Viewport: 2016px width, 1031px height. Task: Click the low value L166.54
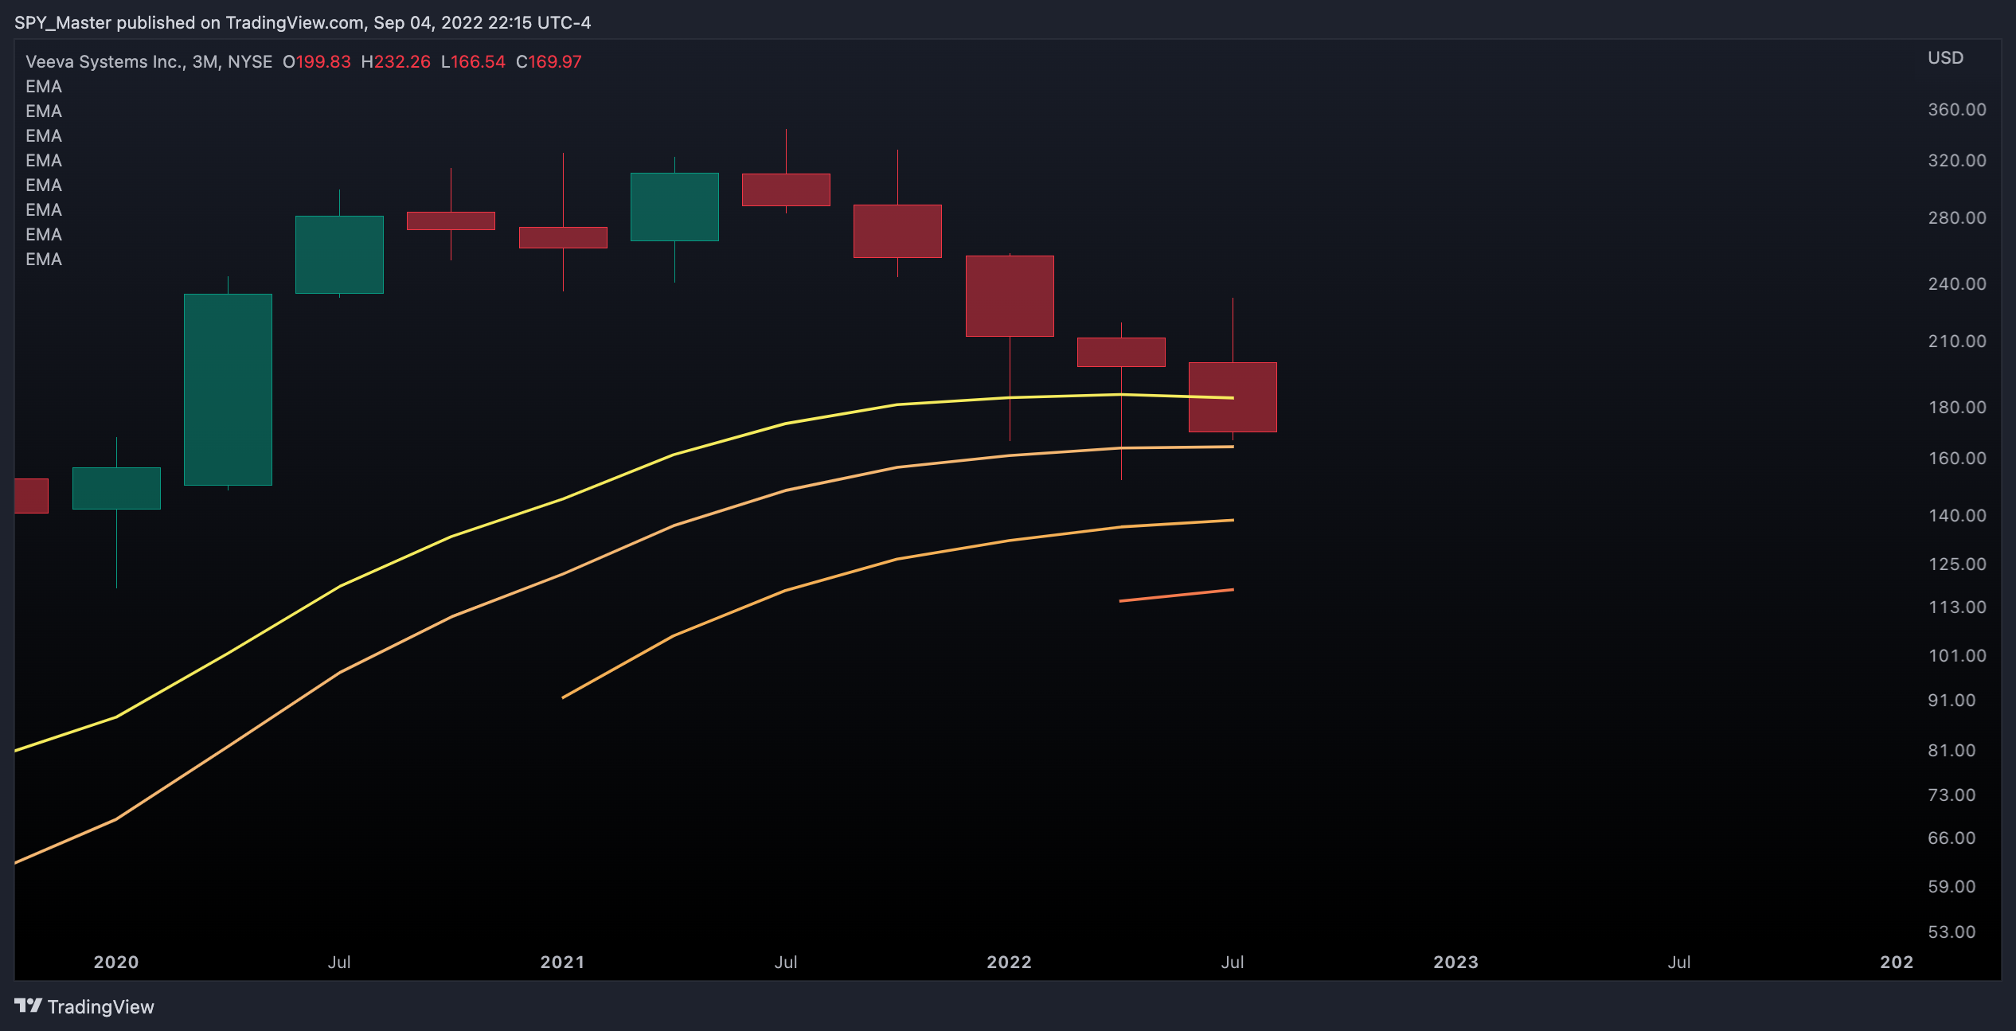473,61
